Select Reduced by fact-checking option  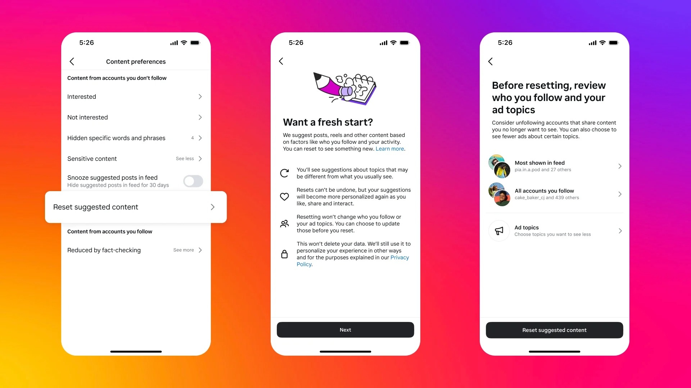pyautogui.click(x=136, y=250)
